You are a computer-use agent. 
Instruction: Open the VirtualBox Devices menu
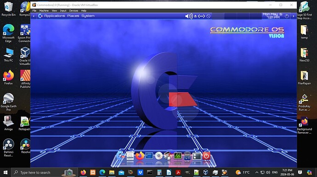click(x=74, y=11)
